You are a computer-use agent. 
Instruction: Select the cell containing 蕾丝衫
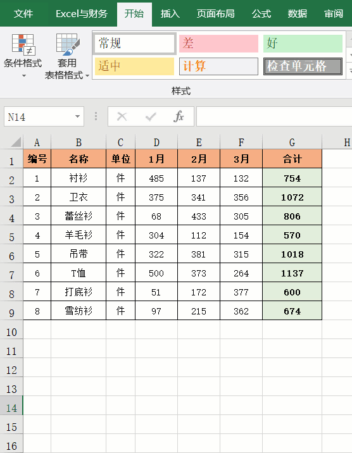79,216
